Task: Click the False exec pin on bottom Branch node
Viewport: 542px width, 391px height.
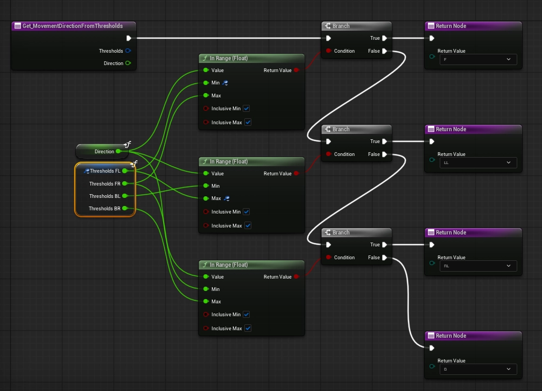Action: tap(384, 257)
